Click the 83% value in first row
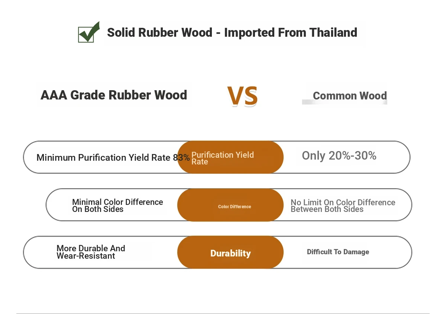 pos(181,157)
